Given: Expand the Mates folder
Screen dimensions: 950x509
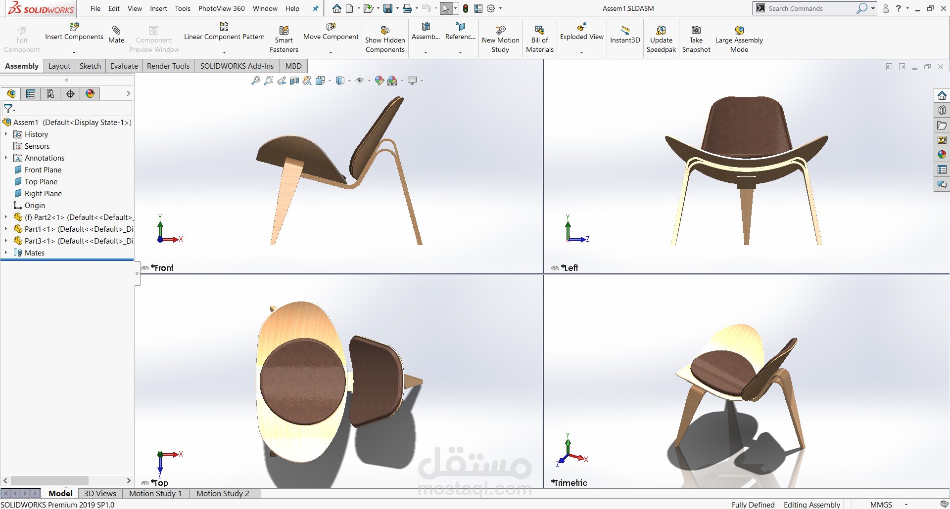Looking at the screenshot, I should (x=6, y=253).
